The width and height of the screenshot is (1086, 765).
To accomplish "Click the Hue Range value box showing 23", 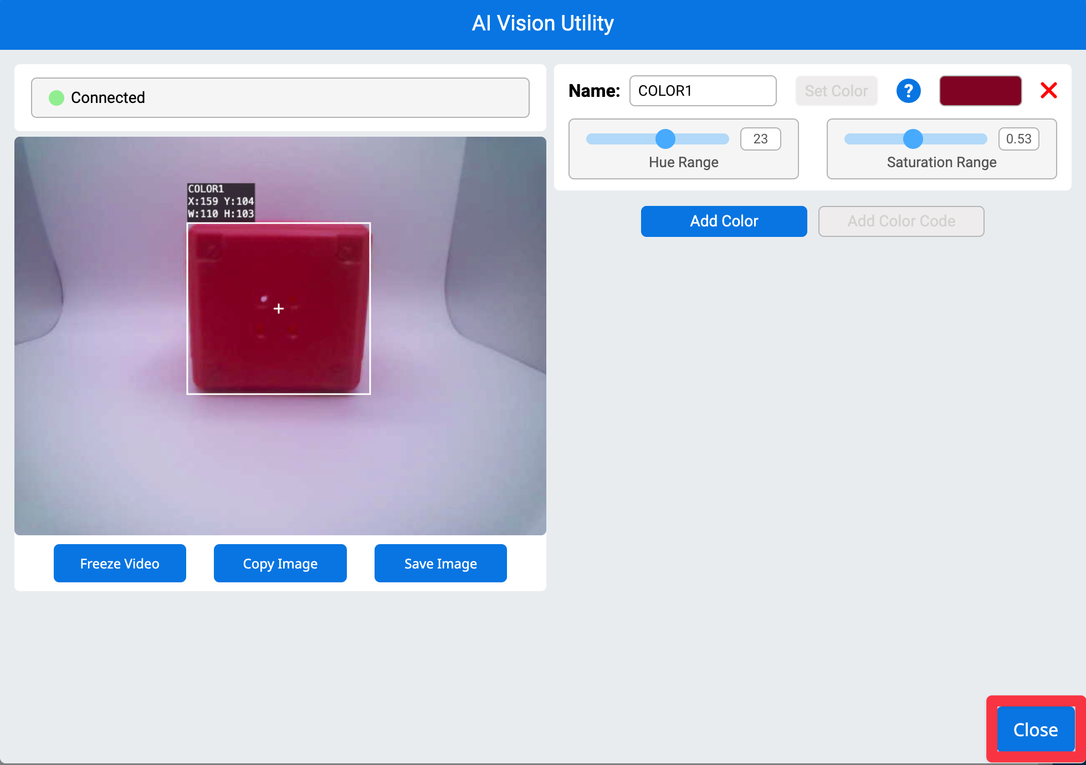I will [x=760, y=139].
